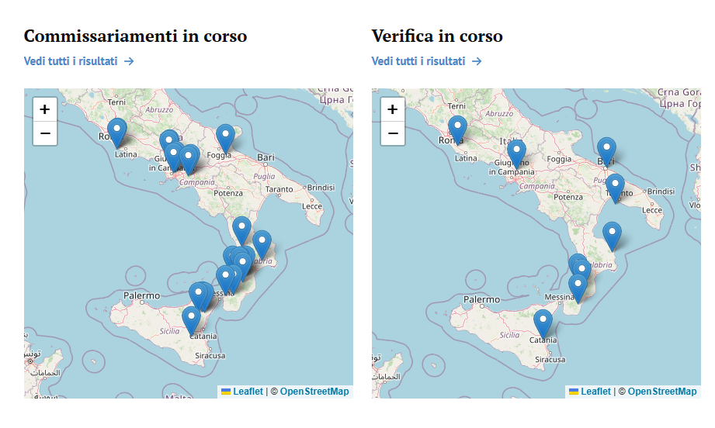Zoom in on Verifica in corso map
Image resolution: width=715 pixels, height=428 pixels.
point(393,109)
